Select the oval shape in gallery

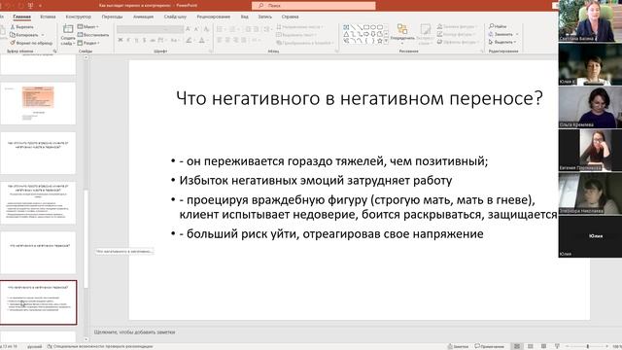(373, 27)
